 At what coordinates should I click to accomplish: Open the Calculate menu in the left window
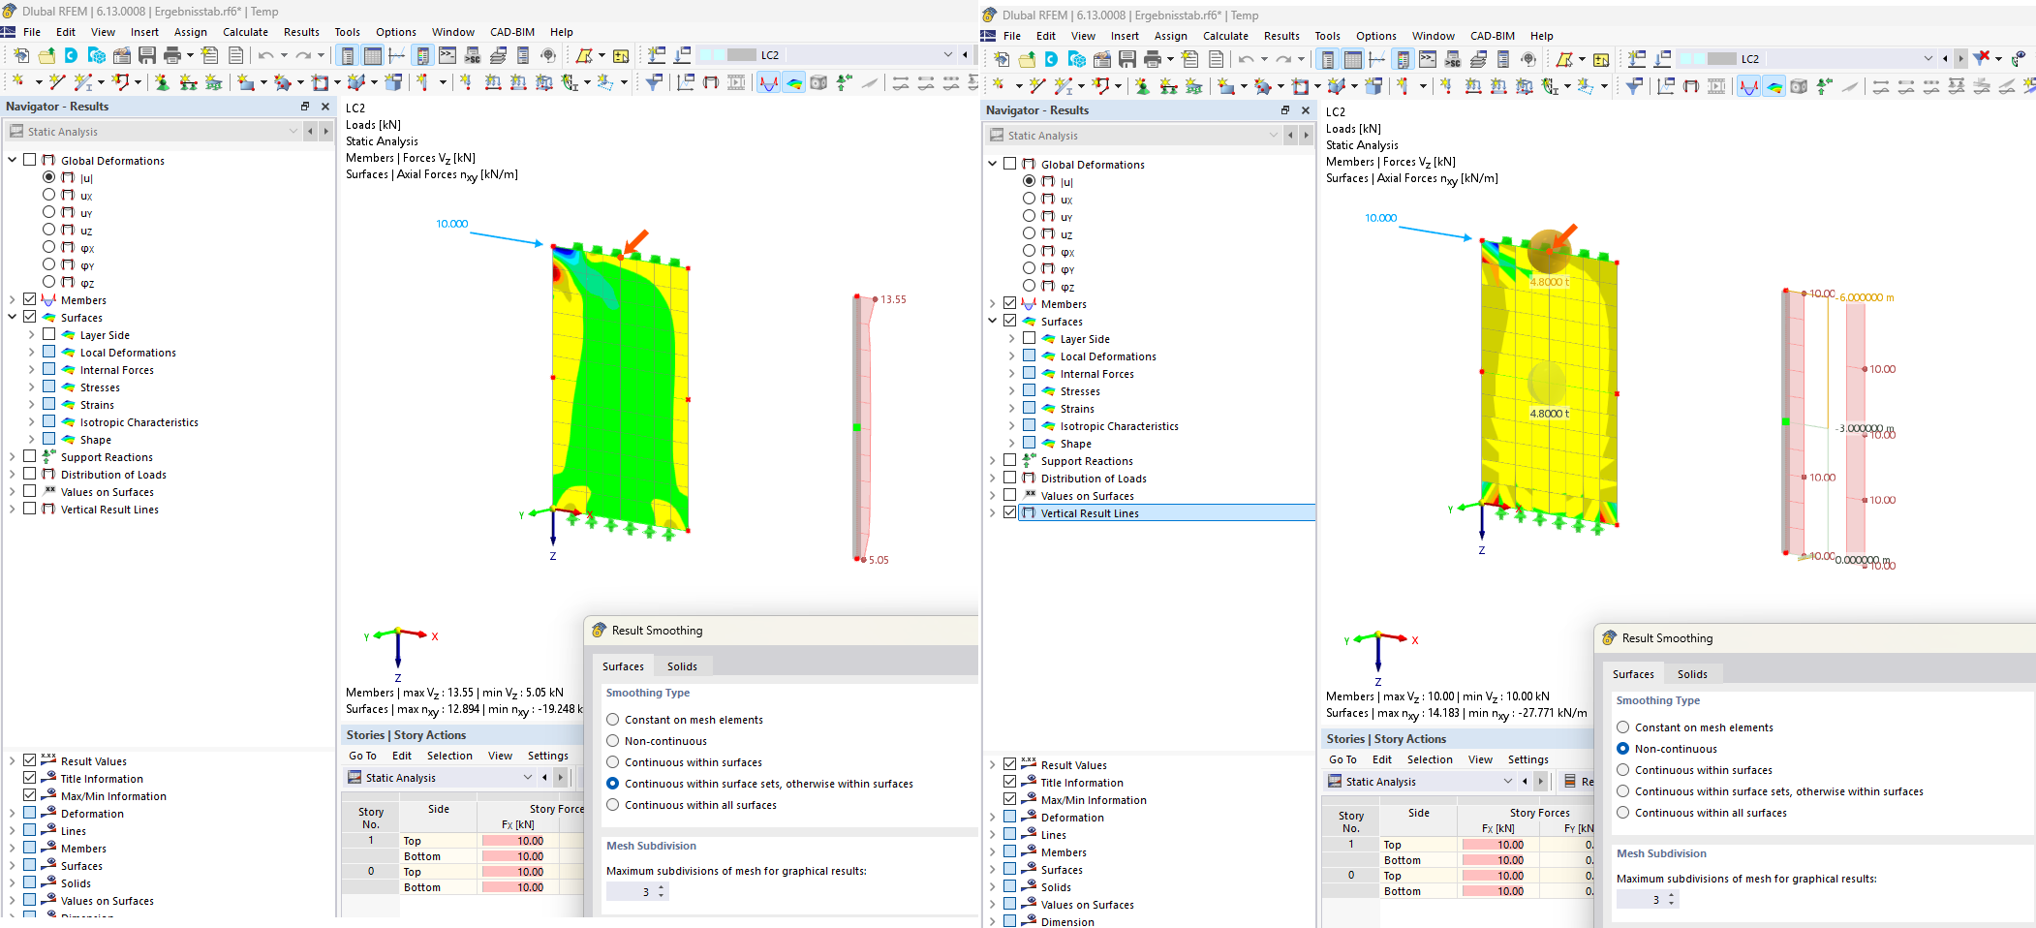point(245,32)
